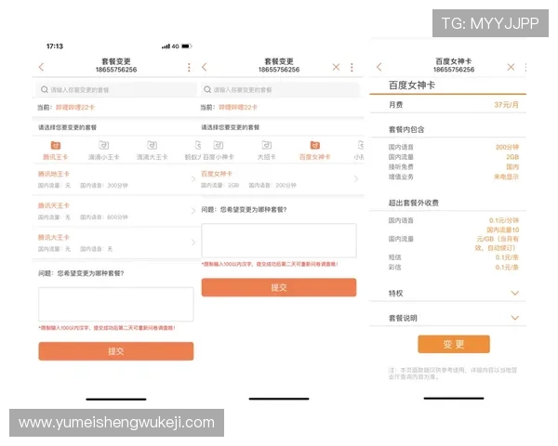Tap the signal strength icon in status bar
The height and width of the screenshot is (446, 558).
[166, 46]
